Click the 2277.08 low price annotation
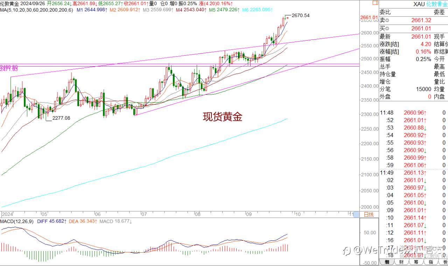 (x=61, y=118)
